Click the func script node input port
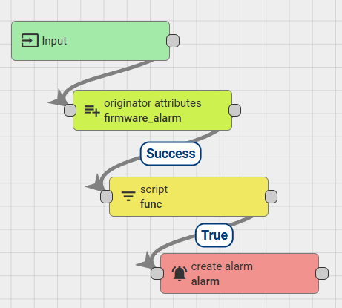 point(106,197)
